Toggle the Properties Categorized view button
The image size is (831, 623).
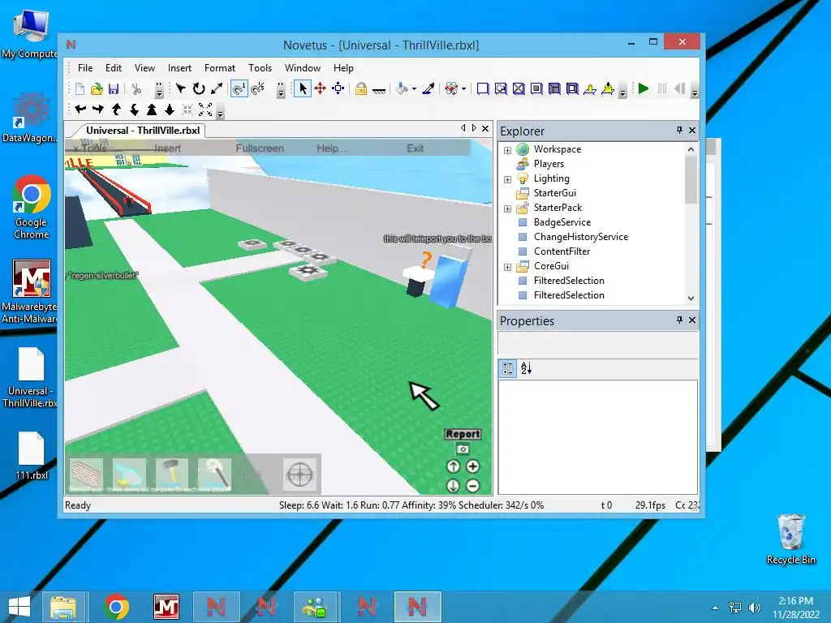(x=508, y=368)
